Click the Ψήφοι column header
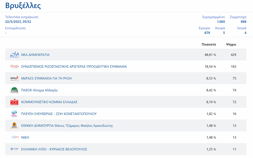 pos(231,44)
